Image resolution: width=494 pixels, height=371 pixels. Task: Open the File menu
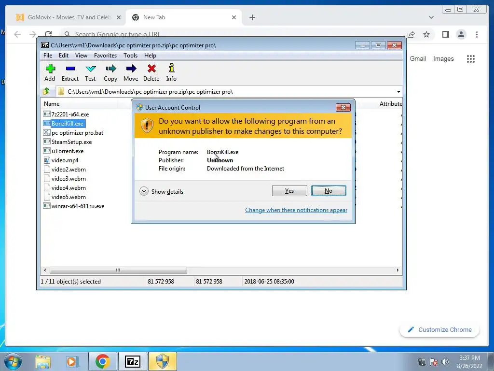click(x=48, y=56)
